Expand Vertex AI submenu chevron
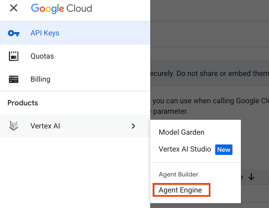The image size is (269, 208). coord(133,126)
